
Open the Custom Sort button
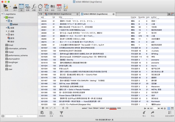point(169,114)
